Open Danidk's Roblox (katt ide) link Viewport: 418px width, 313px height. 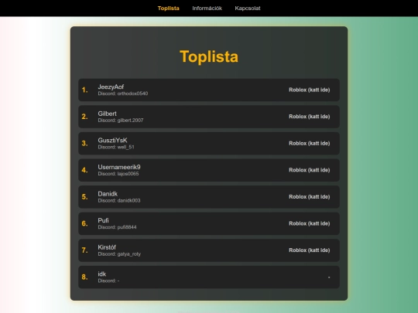tap(309, 197)
